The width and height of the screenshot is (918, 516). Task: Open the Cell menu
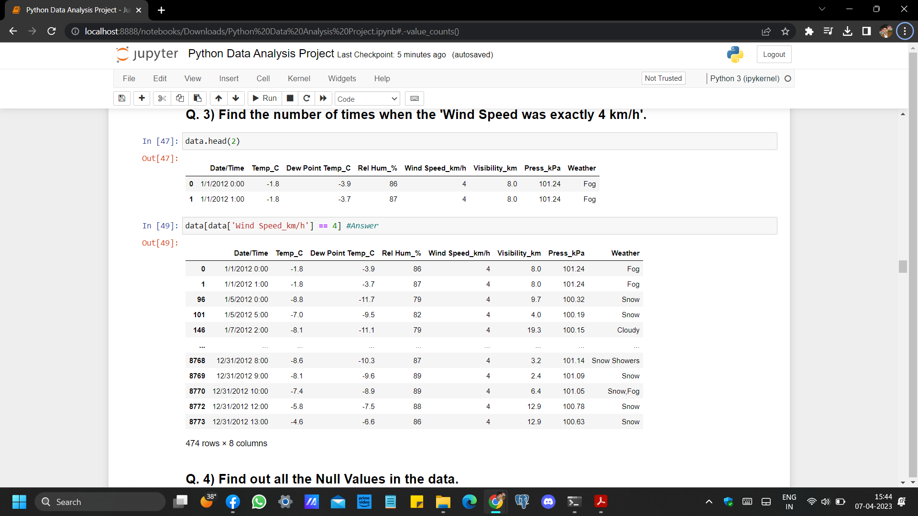point(263,78)
